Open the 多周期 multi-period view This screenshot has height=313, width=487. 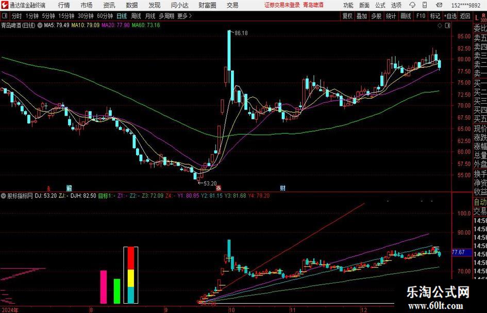pos(166,16)
